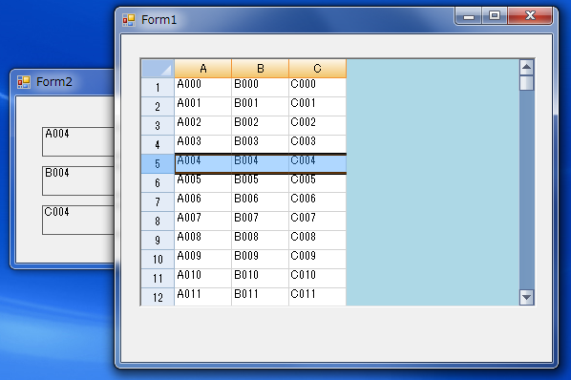Select row header 6

158,182
